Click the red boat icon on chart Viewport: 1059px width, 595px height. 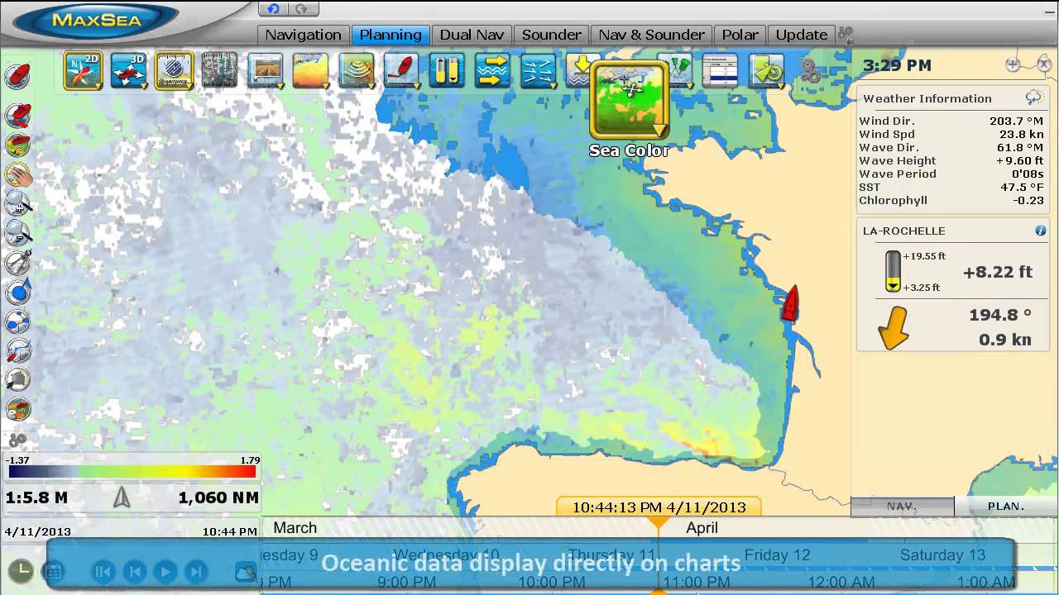pos(790,303)
